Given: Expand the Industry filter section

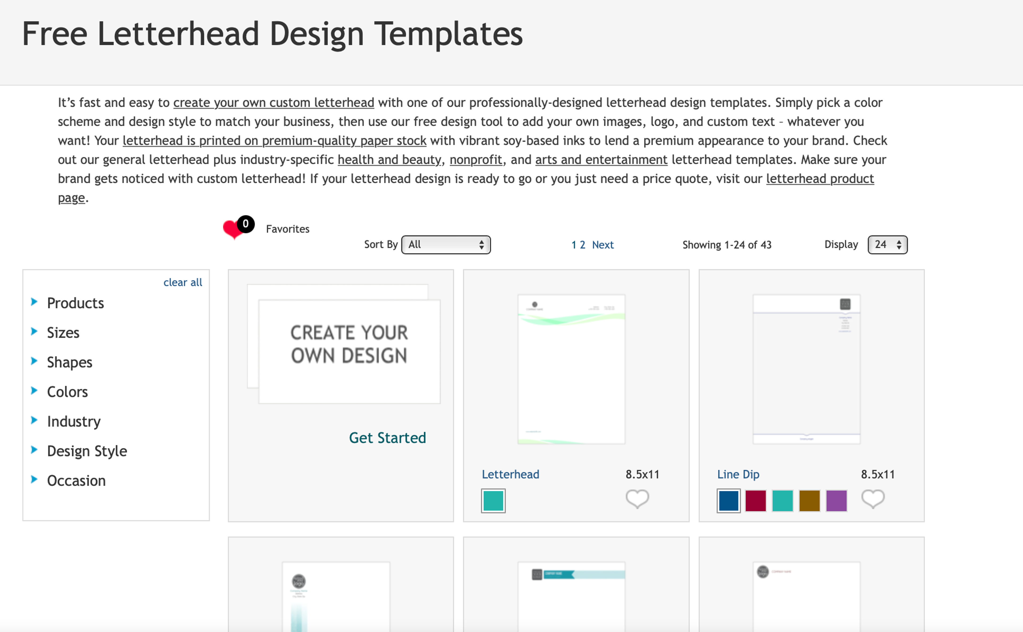Looking at the screenshot, I should (x=74, y=421).
